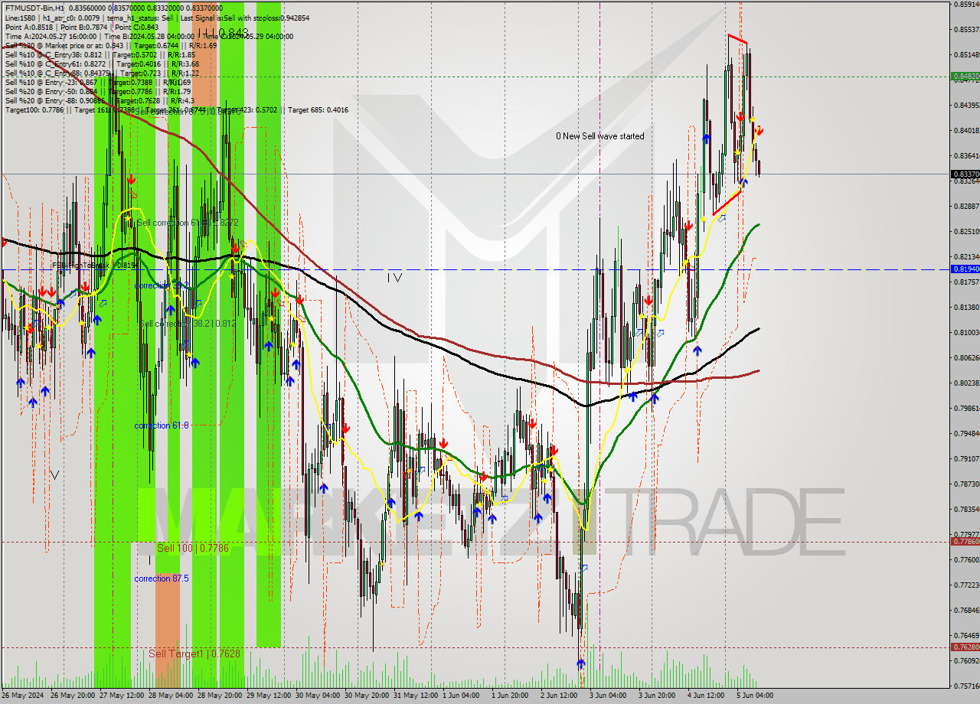Select the '0 New Sell wave started' label
The height and width of the screenshot is (704, 980).
[600, 136]
